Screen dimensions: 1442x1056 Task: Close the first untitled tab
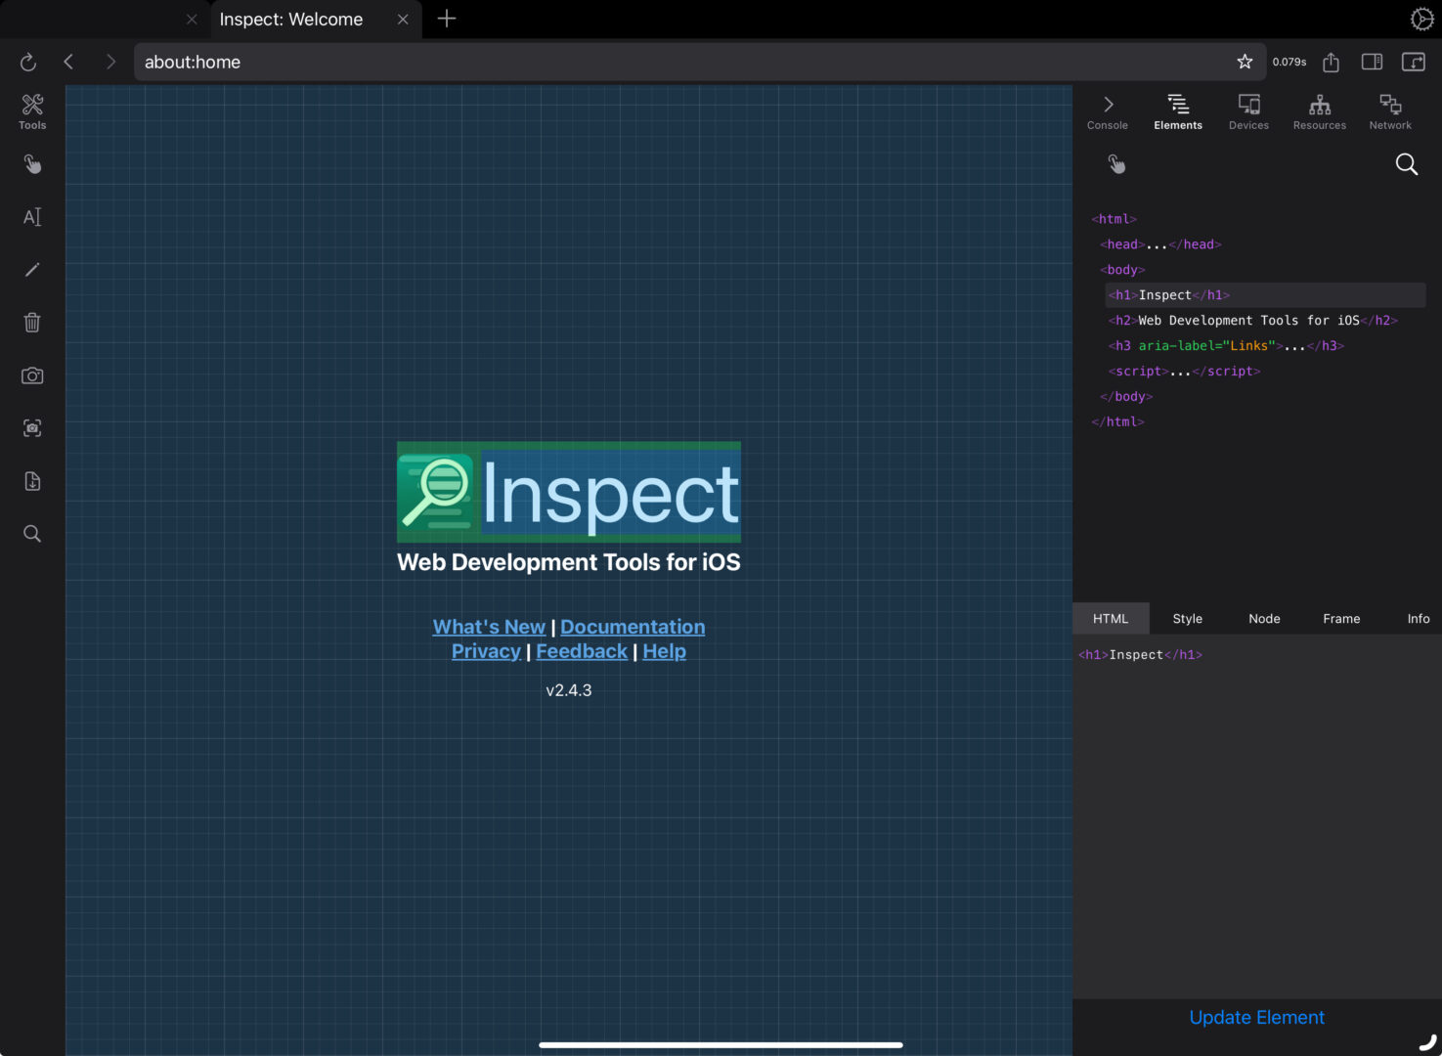(192, 20)
